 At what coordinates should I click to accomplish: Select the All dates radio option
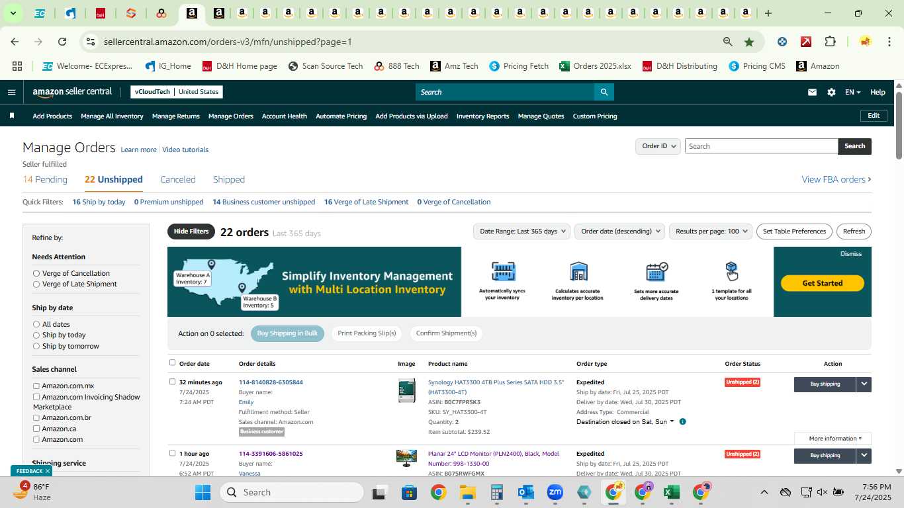pyautogui.click(x=36, y=324)
